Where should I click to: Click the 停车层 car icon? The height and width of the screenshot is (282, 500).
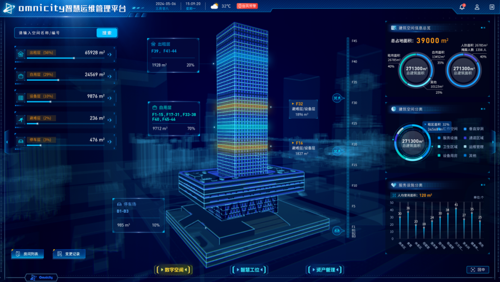20,141
